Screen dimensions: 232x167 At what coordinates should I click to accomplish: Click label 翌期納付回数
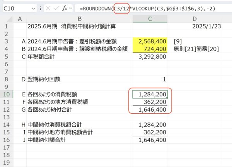[x=44, y=79]
